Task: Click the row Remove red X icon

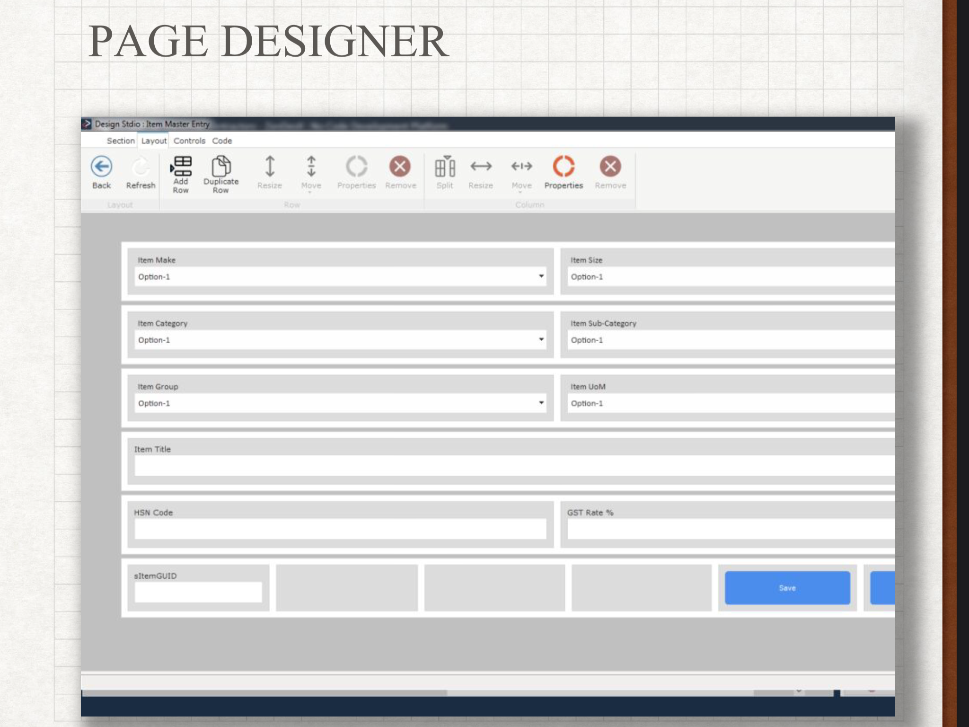Action: click(400, 167)
